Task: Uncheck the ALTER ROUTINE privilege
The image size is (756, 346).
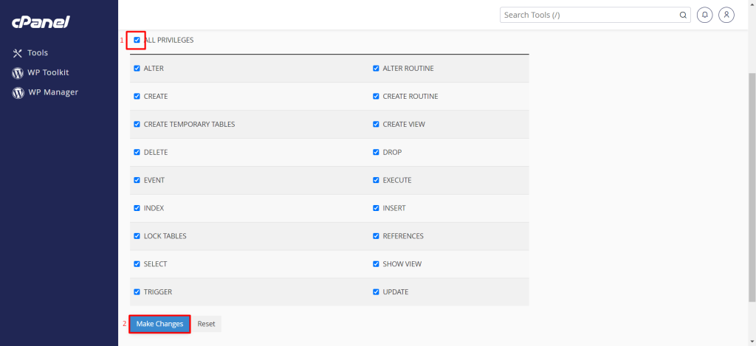Action: click(x=376, y=69)
